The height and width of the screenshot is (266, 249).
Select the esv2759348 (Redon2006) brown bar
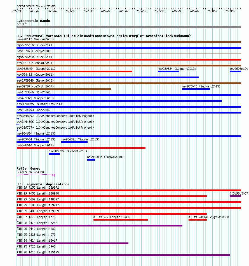pos(129,83)
